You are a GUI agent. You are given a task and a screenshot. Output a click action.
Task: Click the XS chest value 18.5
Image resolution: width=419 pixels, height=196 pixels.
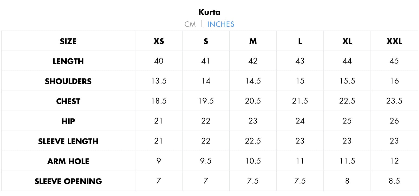[x=159, y=101]
